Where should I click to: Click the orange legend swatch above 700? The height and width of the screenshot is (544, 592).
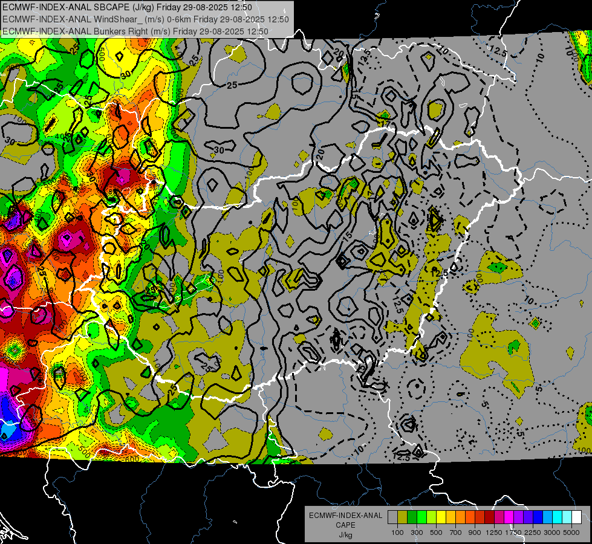460,517
